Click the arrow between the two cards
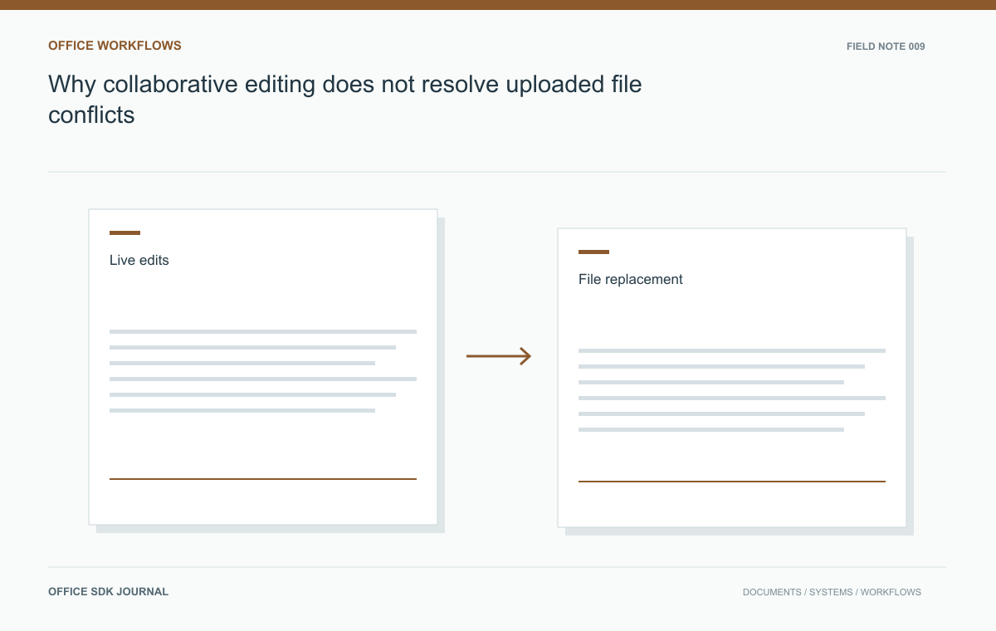Viewport: 996px width, 631px height. point(499,356)
